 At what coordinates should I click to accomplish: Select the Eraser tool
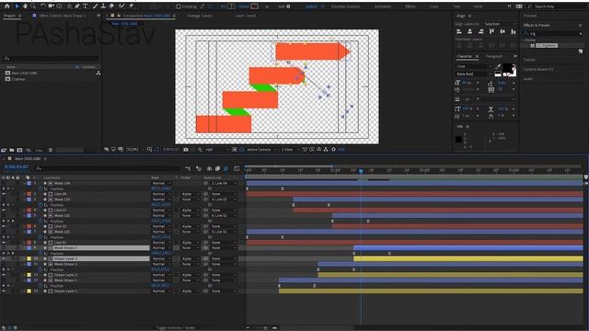tap(111, 6)
